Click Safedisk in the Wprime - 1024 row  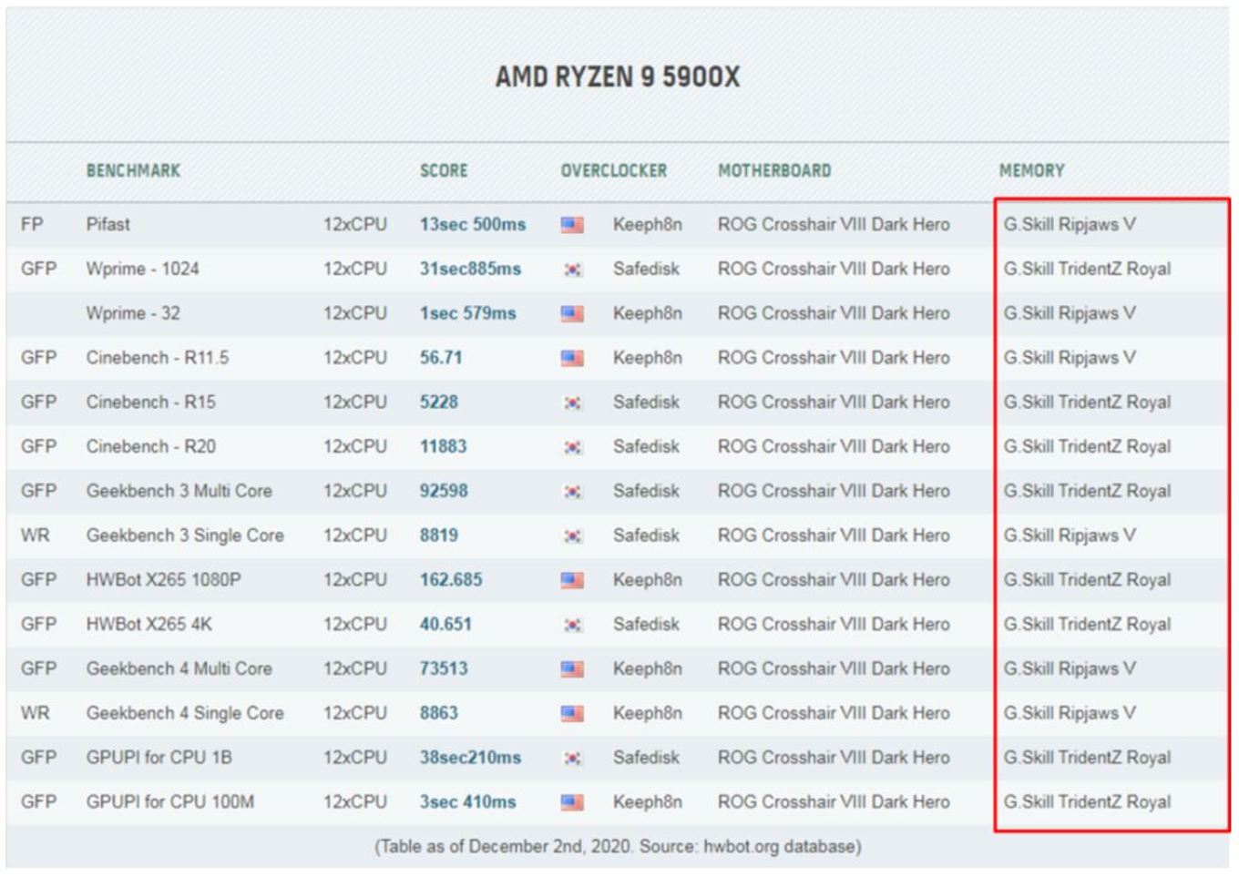click(x=646, y=269)
